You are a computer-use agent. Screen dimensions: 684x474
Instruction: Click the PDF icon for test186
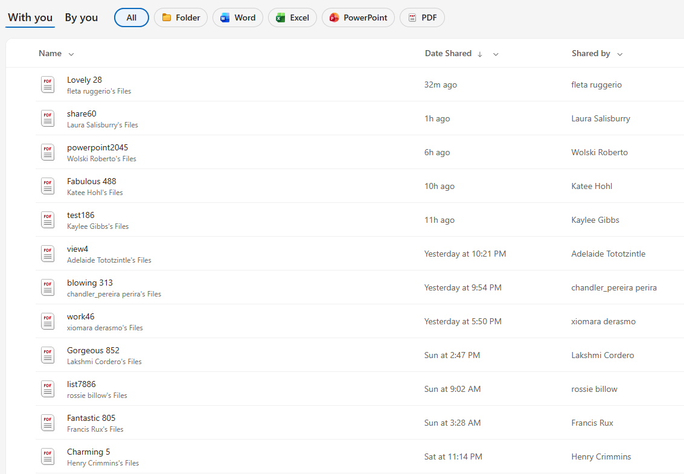tap(48, 220)
